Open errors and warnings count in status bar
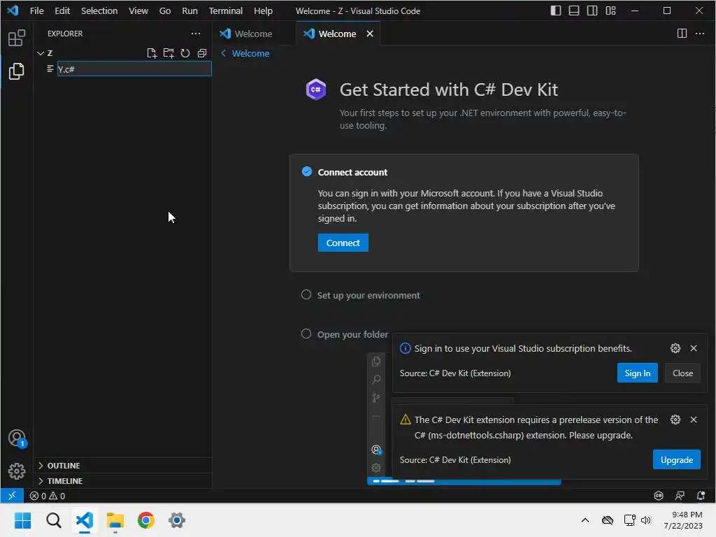716x537 pixels. tap(48, 496)
